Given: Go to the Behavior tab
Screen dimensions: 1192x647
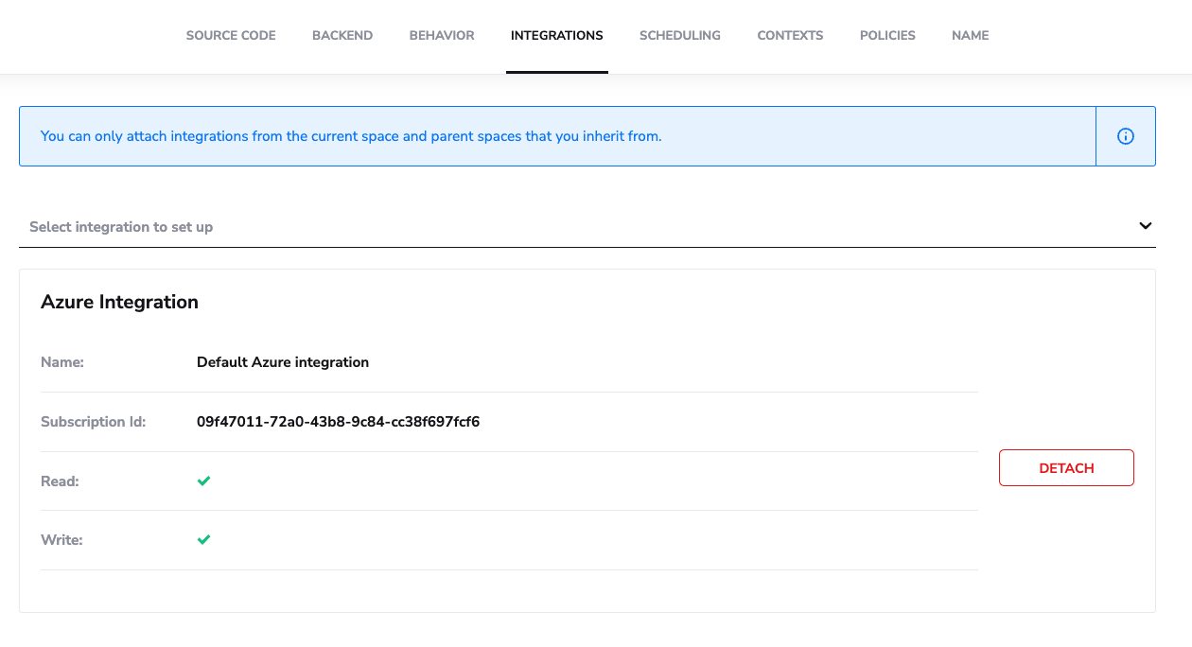Looking at the screenshot, I should pos(442,36).
